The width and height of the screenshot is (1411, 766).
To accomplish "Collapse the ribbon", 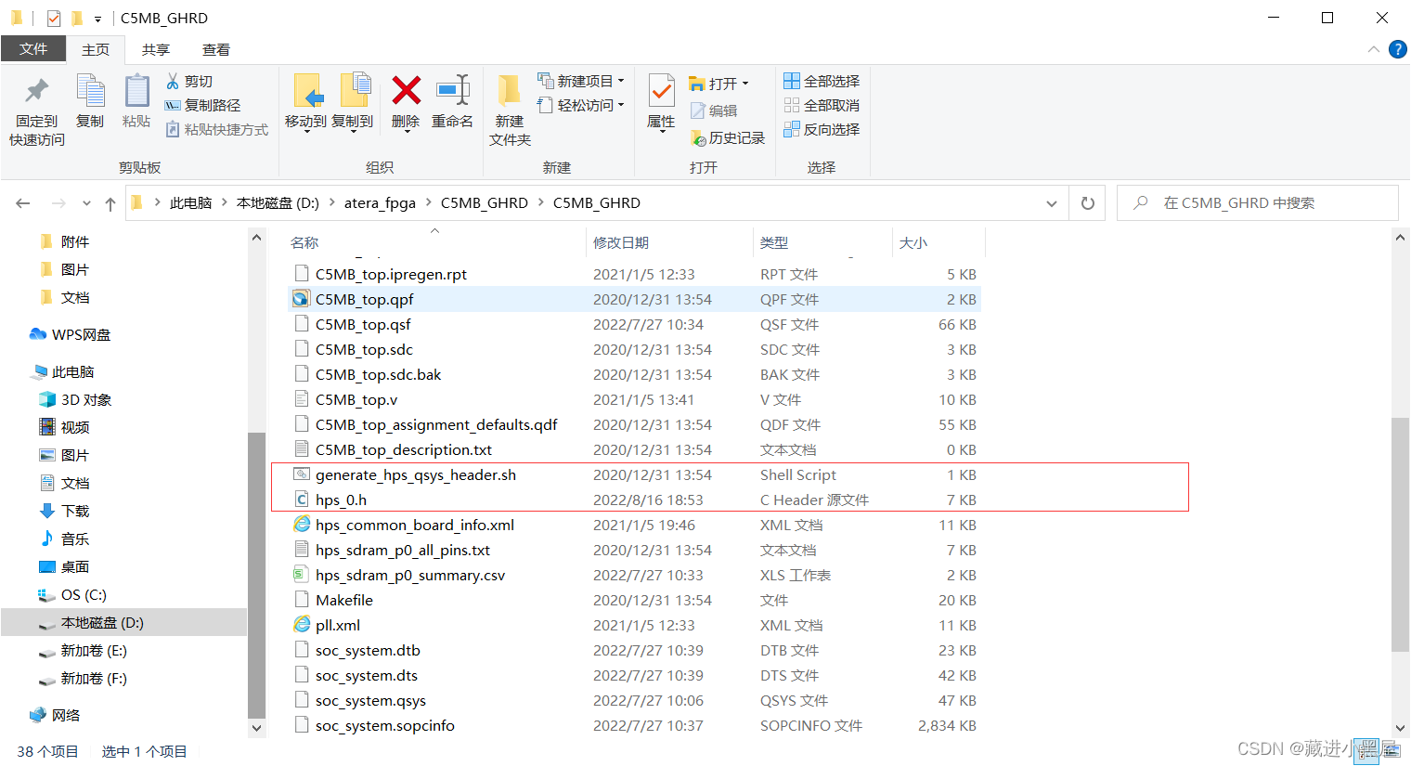I will click(x=1374, y=49).
